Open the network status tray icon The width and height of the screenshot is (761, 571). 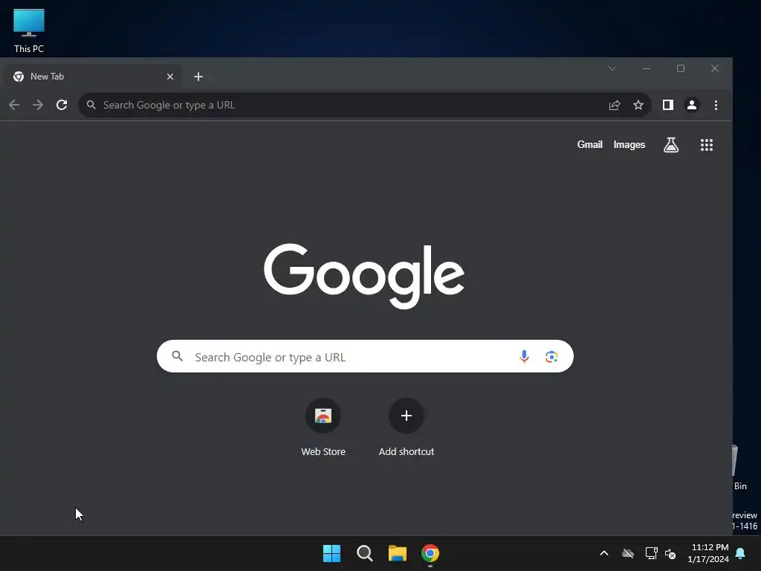pos(651,553)
